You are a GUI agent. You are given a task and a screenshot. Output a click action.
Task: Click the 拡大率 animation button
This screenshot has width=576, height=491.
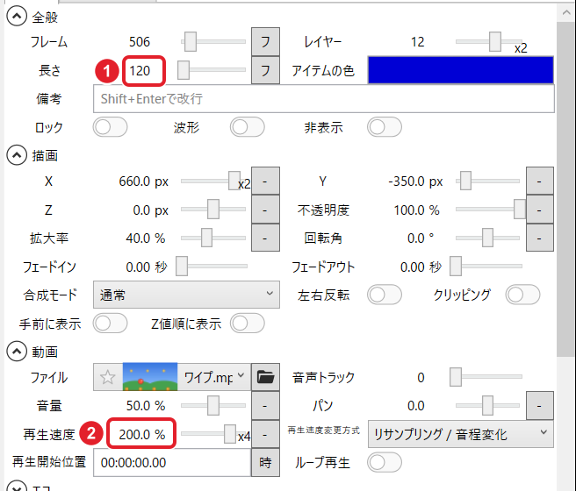tap(265, 238)
